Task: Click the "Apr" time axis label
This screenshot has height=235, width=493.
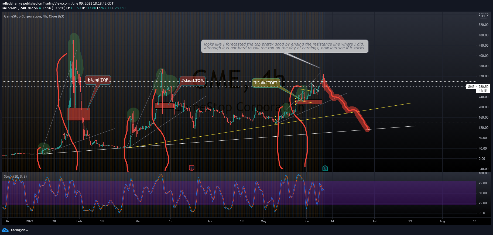Action: [210, 221]
